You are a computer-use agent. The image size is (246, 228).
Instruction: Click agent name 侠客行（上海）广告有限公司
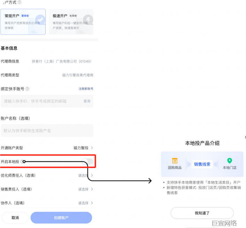pyautogui.click(x=61, y=61)
